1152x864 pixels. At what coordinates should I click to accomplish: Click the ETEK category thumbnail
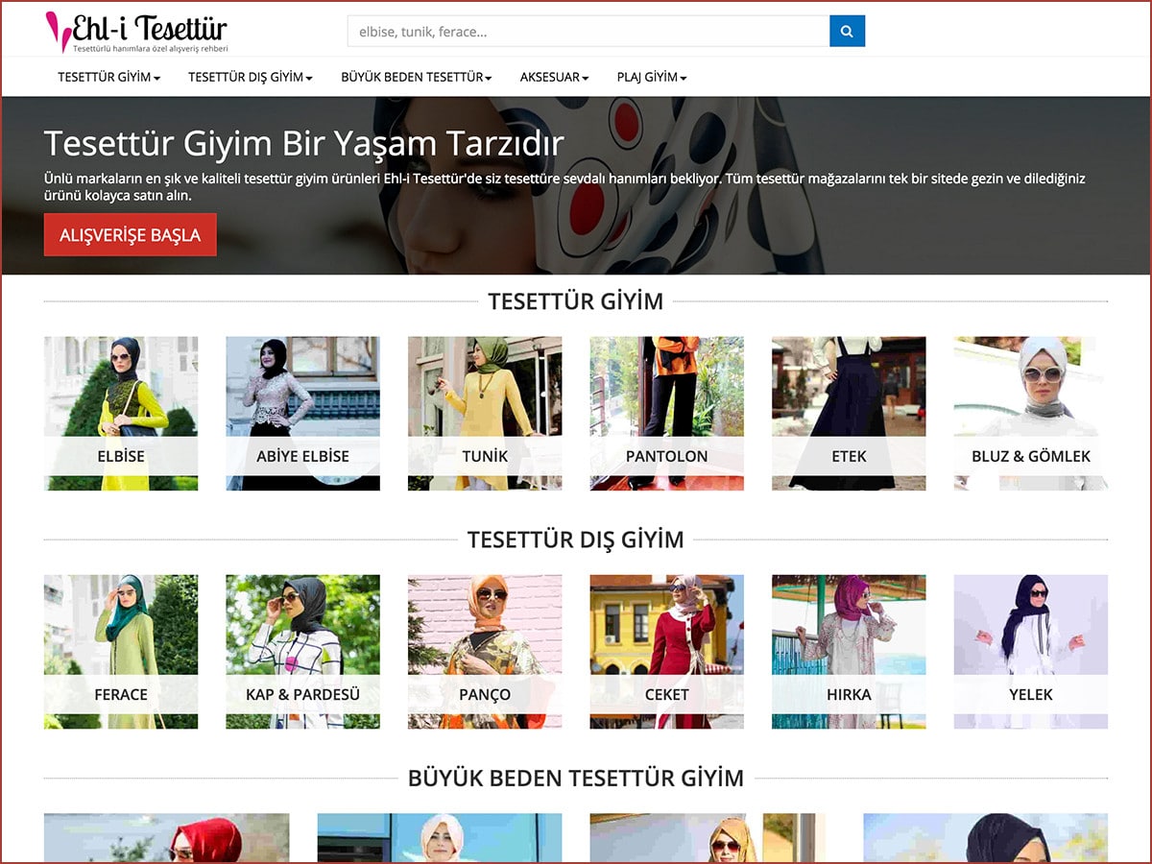click(849, 413)
